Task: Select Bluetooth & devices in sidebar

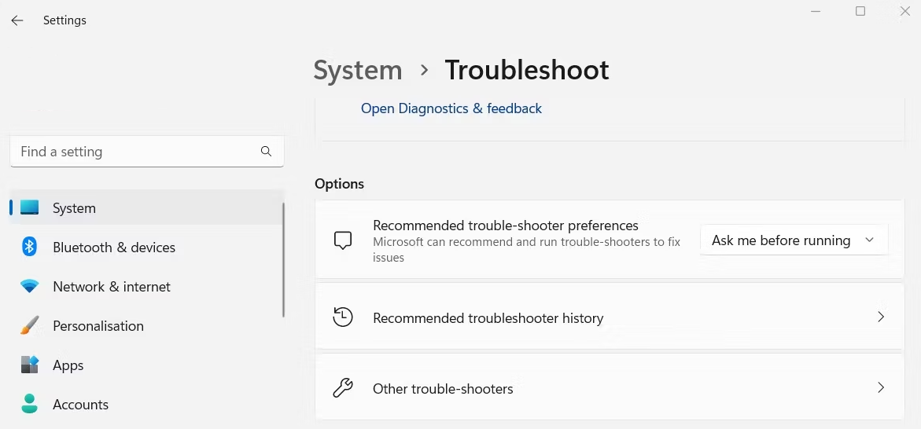Action: [114, 247]
